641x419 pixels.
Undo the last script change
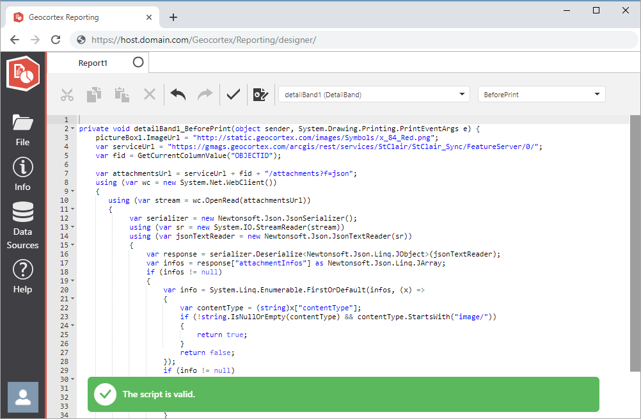tap(177, 94)
